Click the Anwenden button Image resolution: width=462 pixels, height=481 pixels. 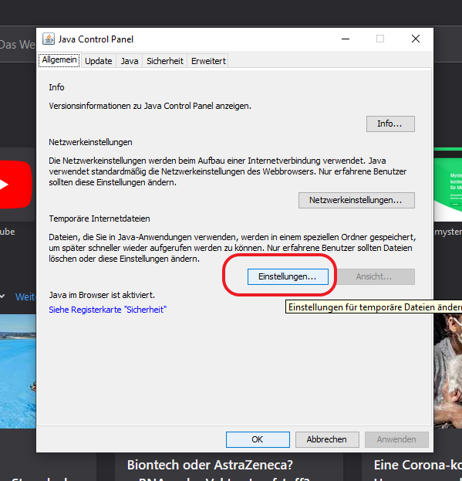tap(396, 439)
